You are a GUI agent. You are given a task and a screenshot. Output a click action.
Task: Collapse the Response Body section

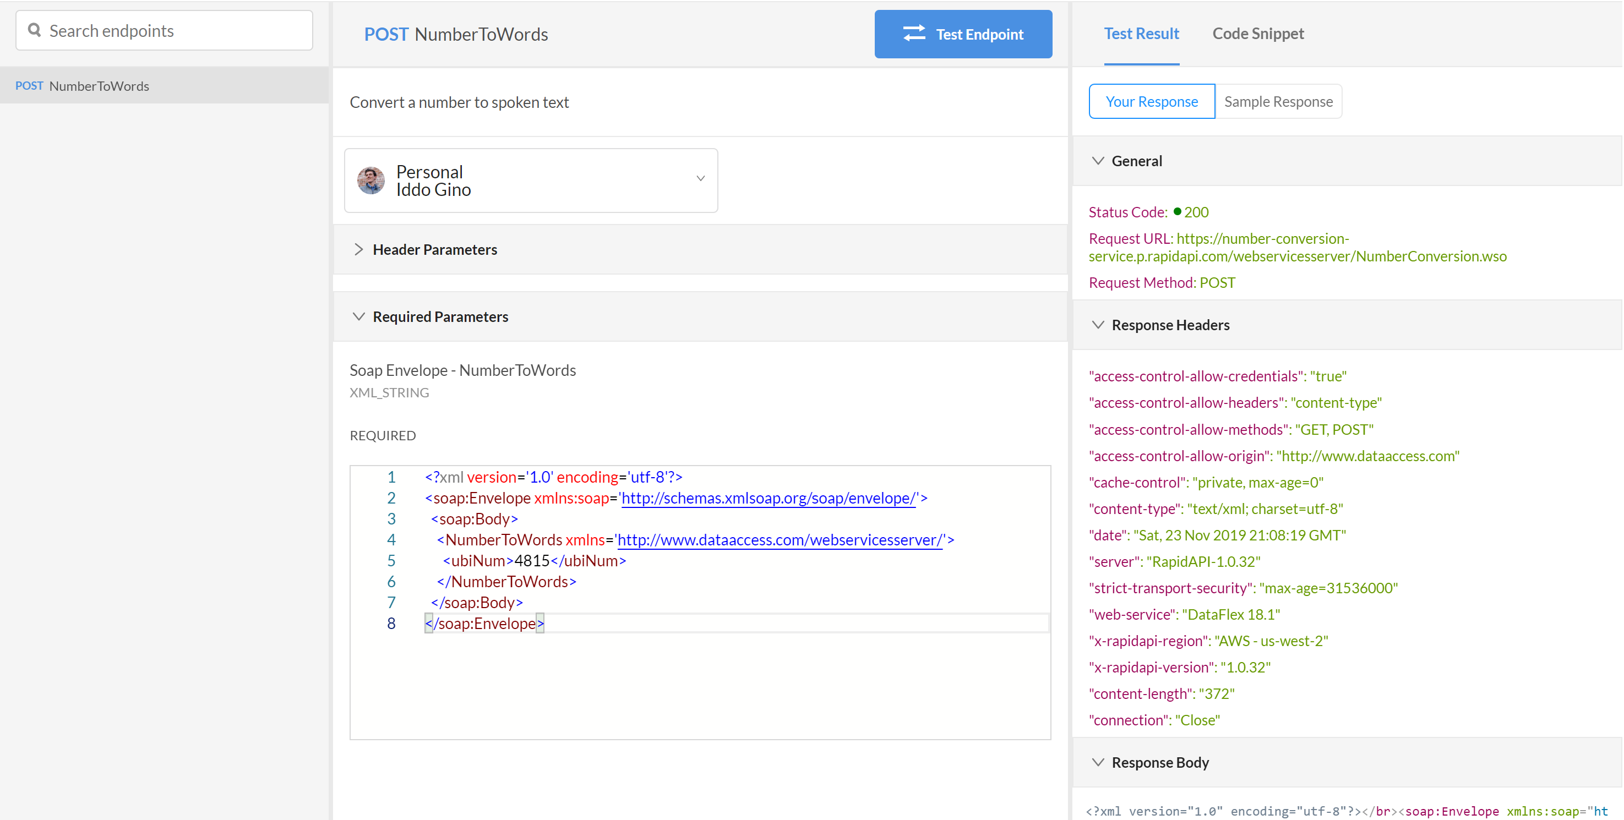(x=1098, y=762)
